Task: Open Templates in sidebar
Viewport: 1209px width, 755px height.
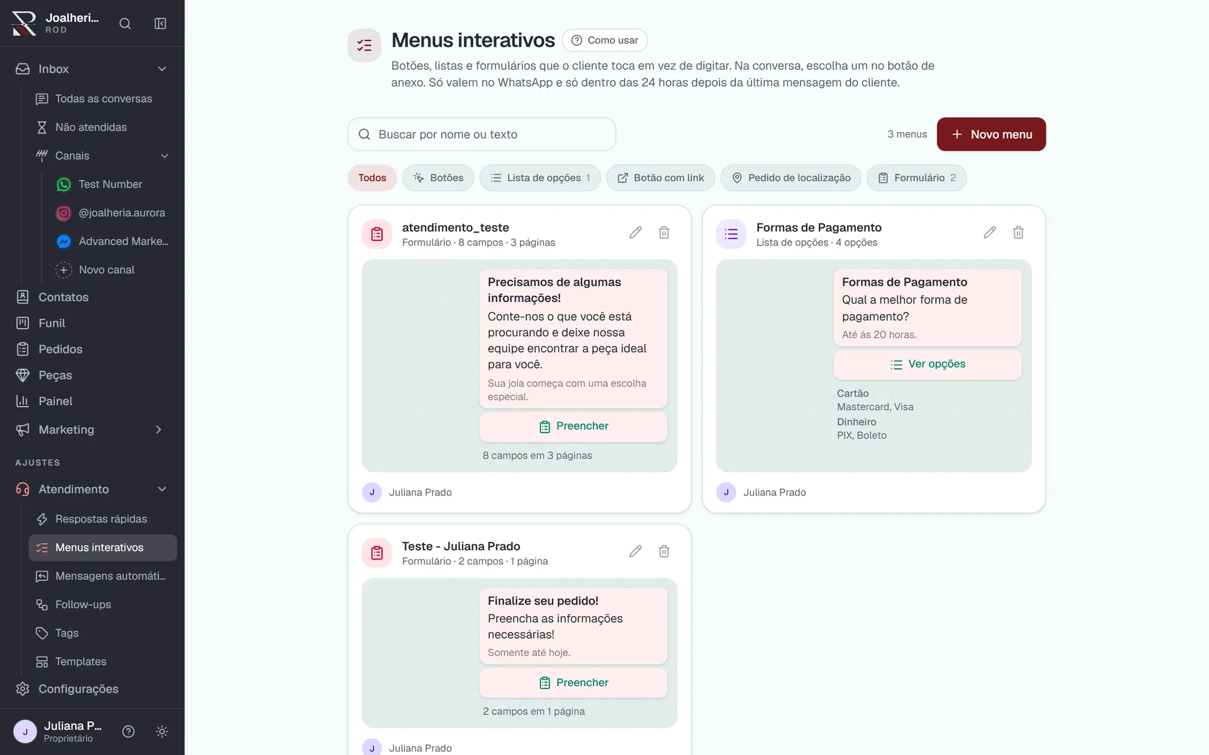Action: coord(103,661)
